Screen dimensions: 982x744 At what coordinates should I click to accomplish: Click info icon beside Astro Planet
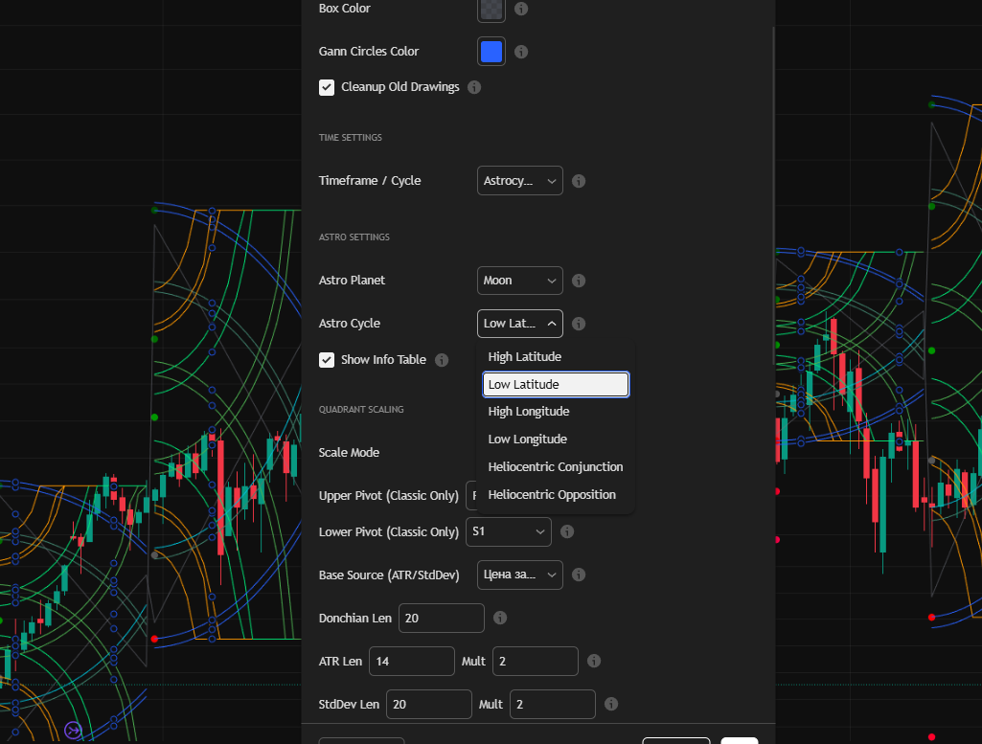(579, 281)
